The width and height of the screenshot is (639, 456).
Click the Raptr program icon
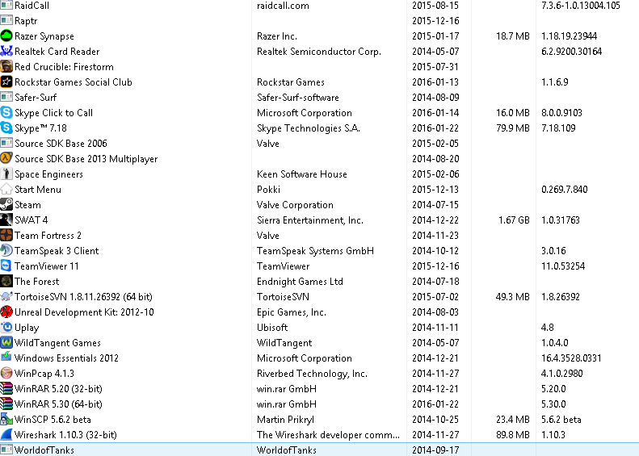click(x=6, y=20)
